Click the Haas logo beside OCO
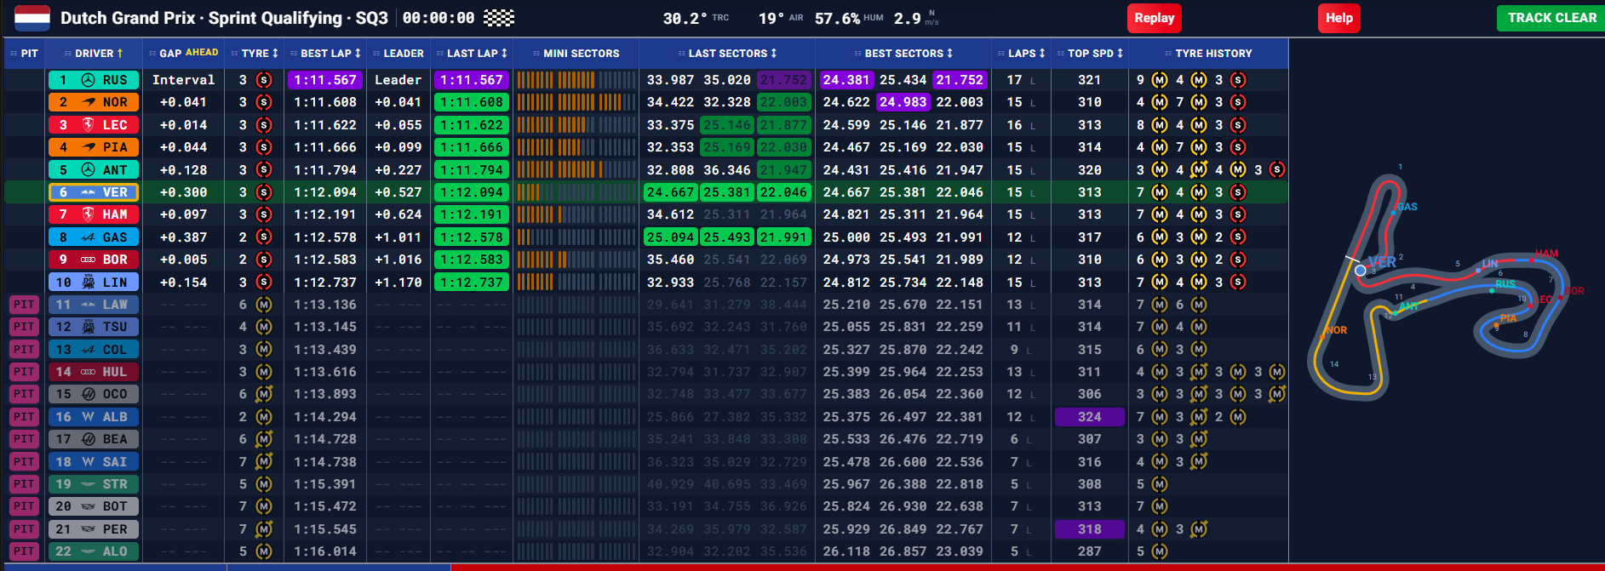This screenshot has width=1605, height=571. pyautogui.click(x=88, y=394)
